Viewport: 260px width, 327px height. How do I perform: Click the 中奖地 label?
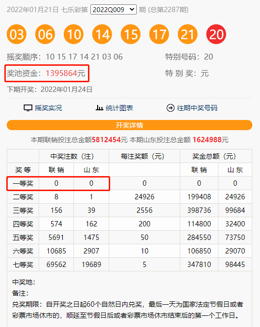click(x=24, y=282)
